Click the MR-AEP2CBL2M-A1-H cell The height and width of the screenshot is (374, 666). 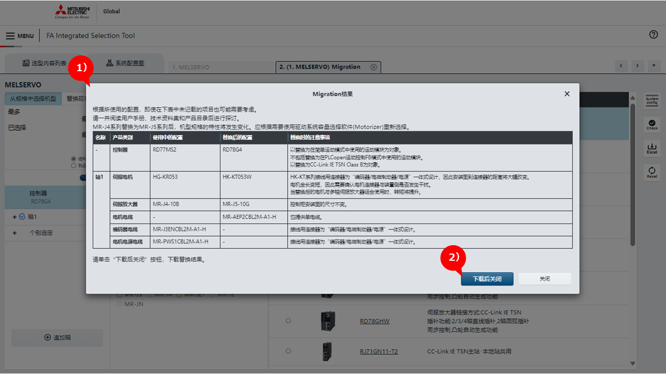click(x=254, y=217)
